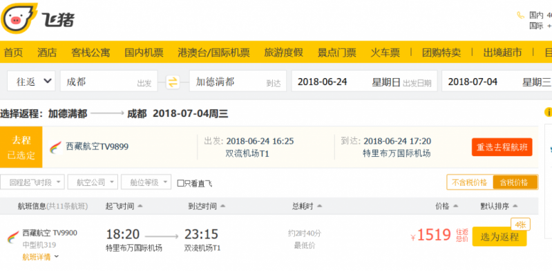Open 旅游度假 navigation item
552x271 pixels.
(283, 53)
